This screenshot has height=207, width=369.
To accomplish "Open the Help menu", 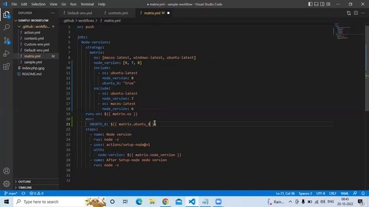I will 101,4.
